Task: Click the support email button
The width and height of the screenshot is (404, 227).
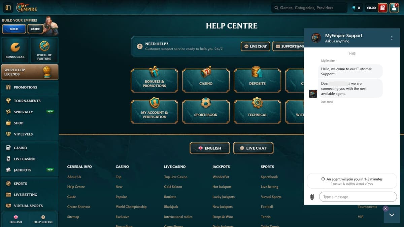Action: [288, 46]
